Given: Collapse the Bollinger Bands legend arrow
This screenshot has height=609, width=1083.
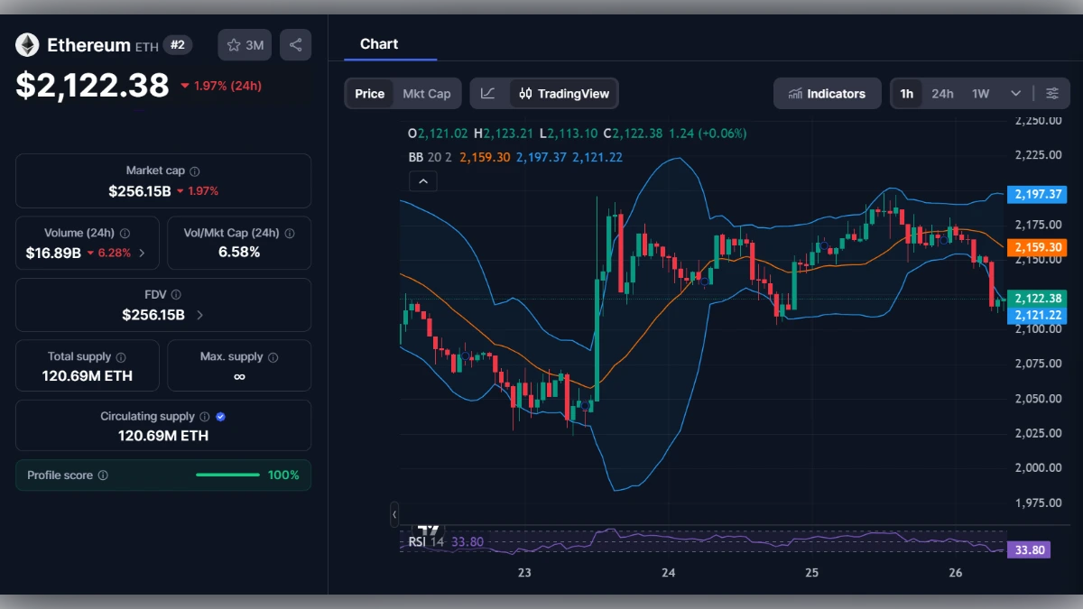Looking at the screenshot, I should coord(423,181).
